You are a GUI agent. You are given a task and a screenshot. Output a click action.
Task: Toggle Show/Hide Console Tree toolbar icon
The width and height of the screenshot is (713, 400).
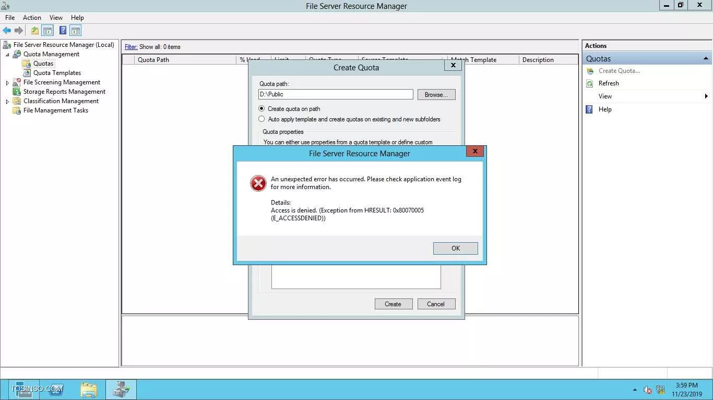click(x=47, y=31)
